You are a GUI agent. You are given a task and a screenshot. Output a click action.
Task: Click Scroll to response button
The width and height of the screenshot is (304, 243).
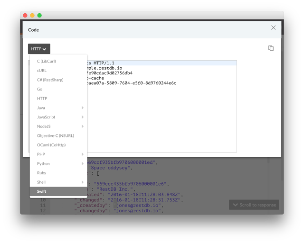tap(254, 205)
